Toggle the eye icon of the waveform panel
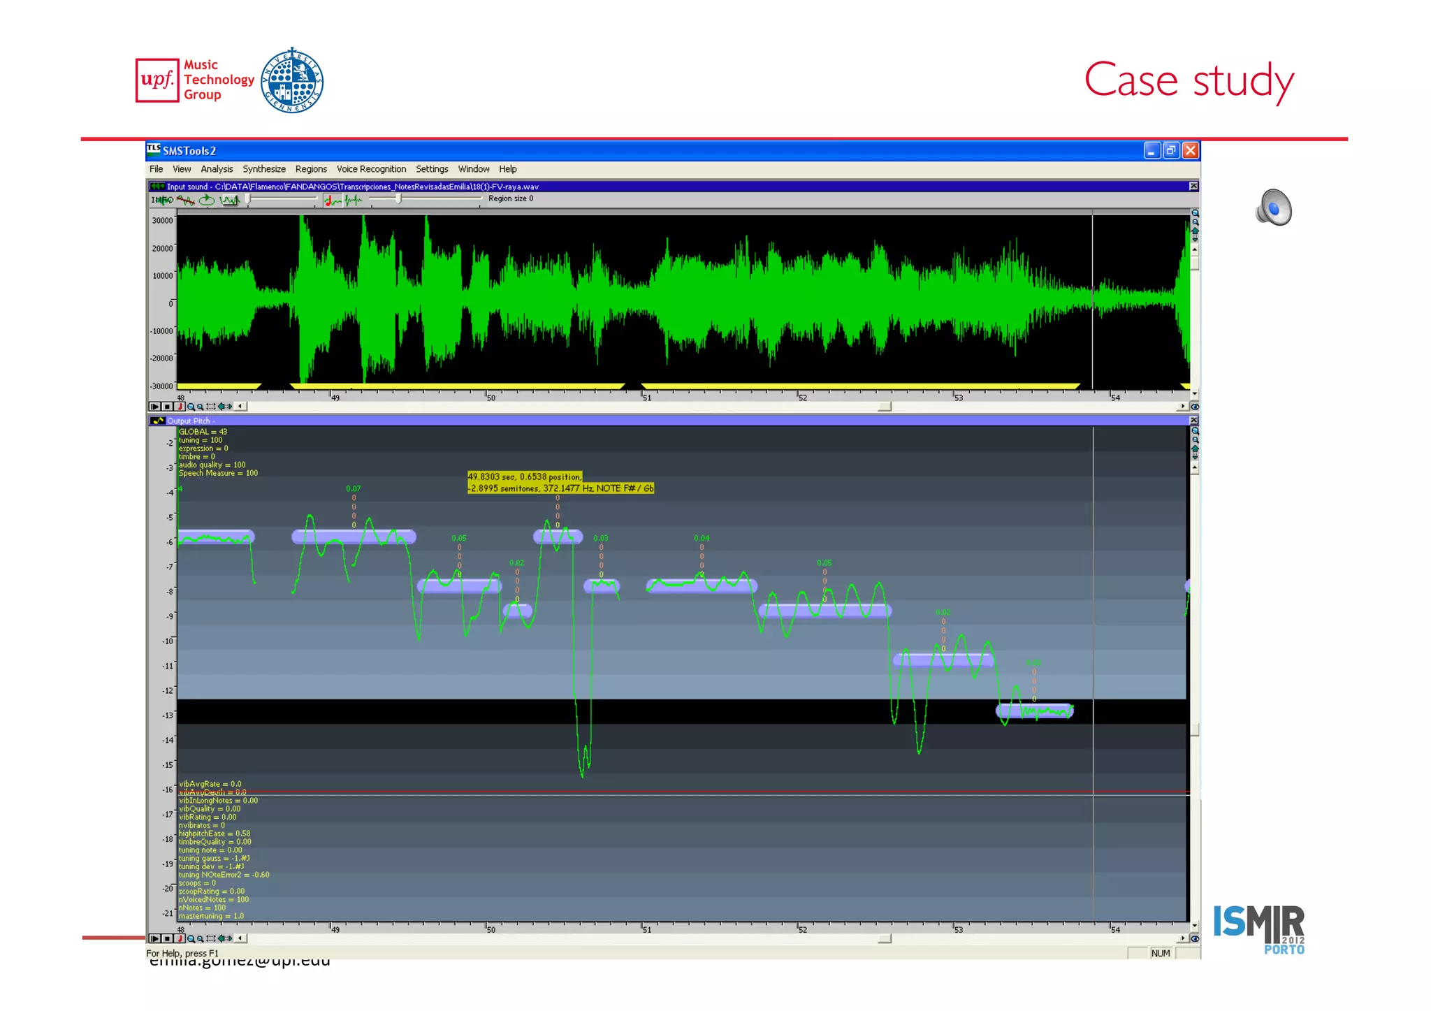Viewport: 1431px width, 1011px height. click(x=1195, y=407)
